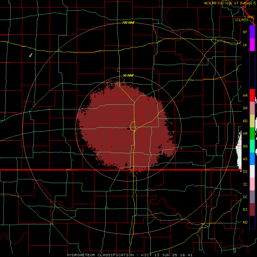The height and width of the screenshot is (257, 257).
Task: Click the BD legend label
Action: pyautogui.click(x=245, y=121)
